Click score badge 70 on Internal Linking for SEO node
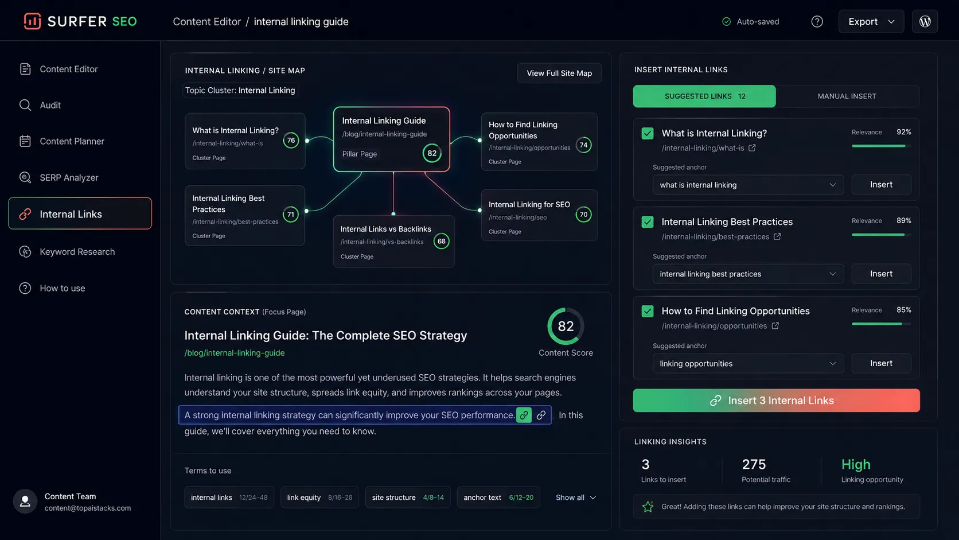Viewport: 959px width, 540px height. tap(583, 215)
